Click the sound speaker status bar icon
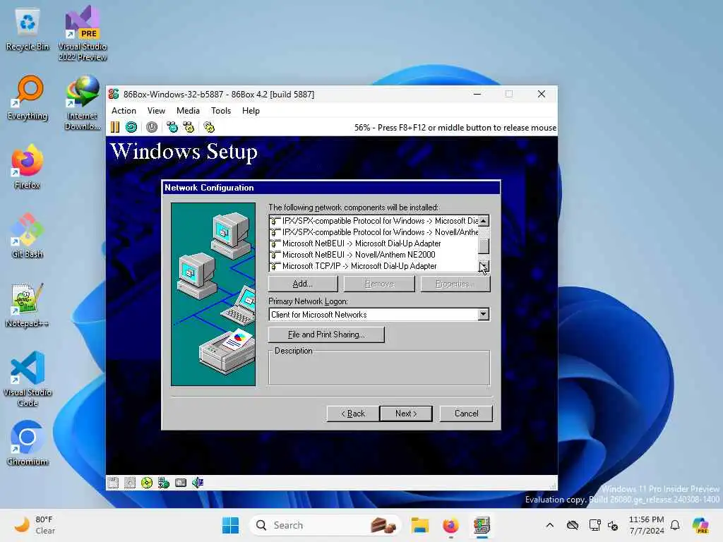723x542 pixels. click(x=198, y=483)
